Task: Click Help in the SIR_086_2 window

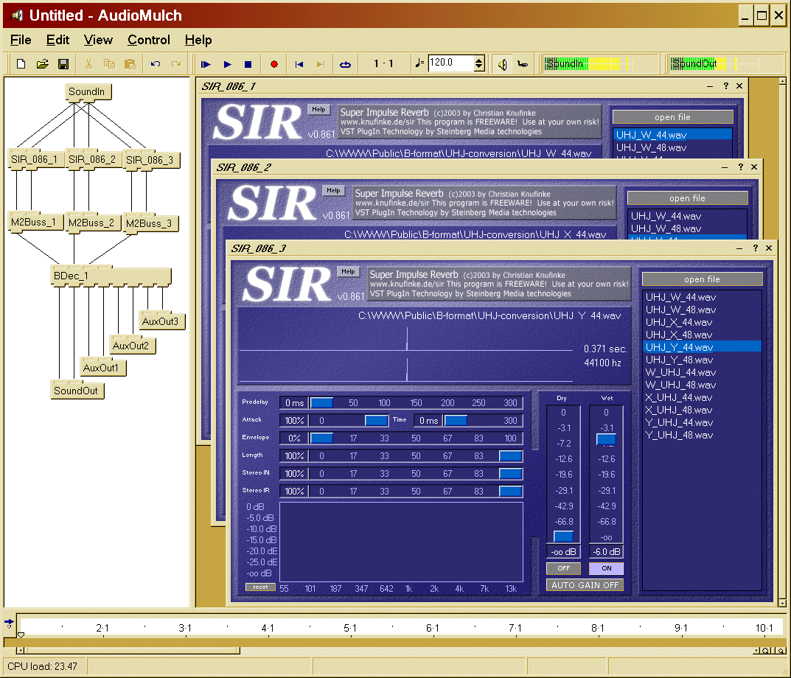Action: click(x=333, y=190)
